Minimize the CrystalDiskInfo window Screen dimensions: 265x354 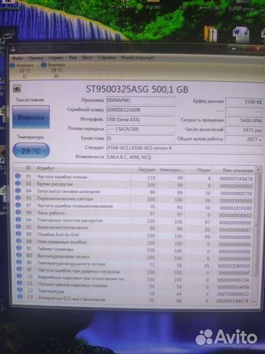coord(234,49)
